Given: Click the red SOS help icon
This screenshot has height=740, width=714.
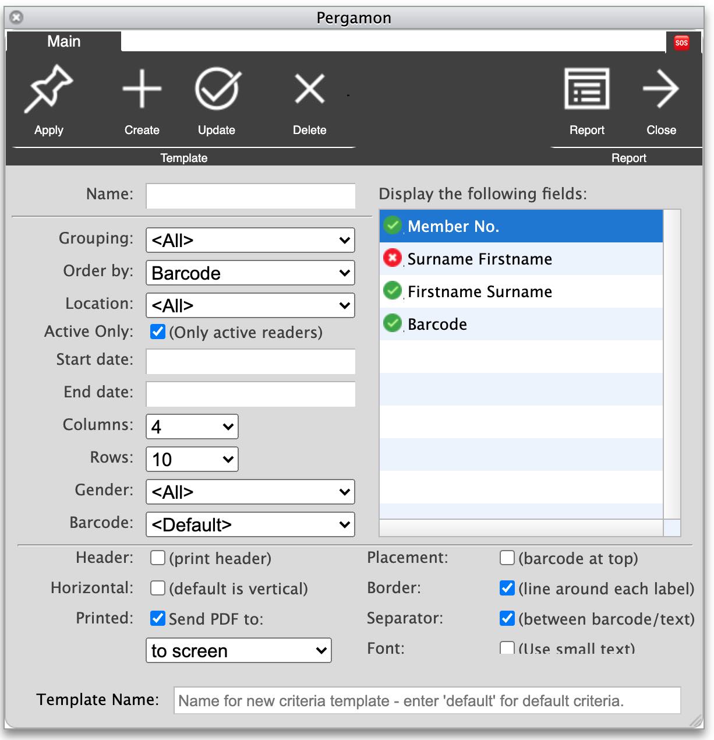Looking at the screenshot, I should (x=681, y=43).
